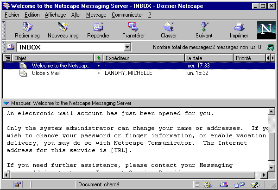Open the Suivant dropdown arrow
Screen dimensions: 278x190
tap(208, 23)
